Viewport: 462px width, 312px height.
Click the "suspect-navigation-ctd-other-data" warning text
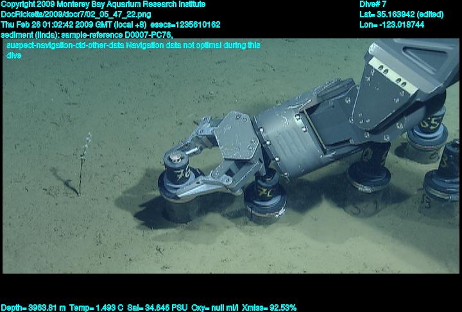[65, 45]
